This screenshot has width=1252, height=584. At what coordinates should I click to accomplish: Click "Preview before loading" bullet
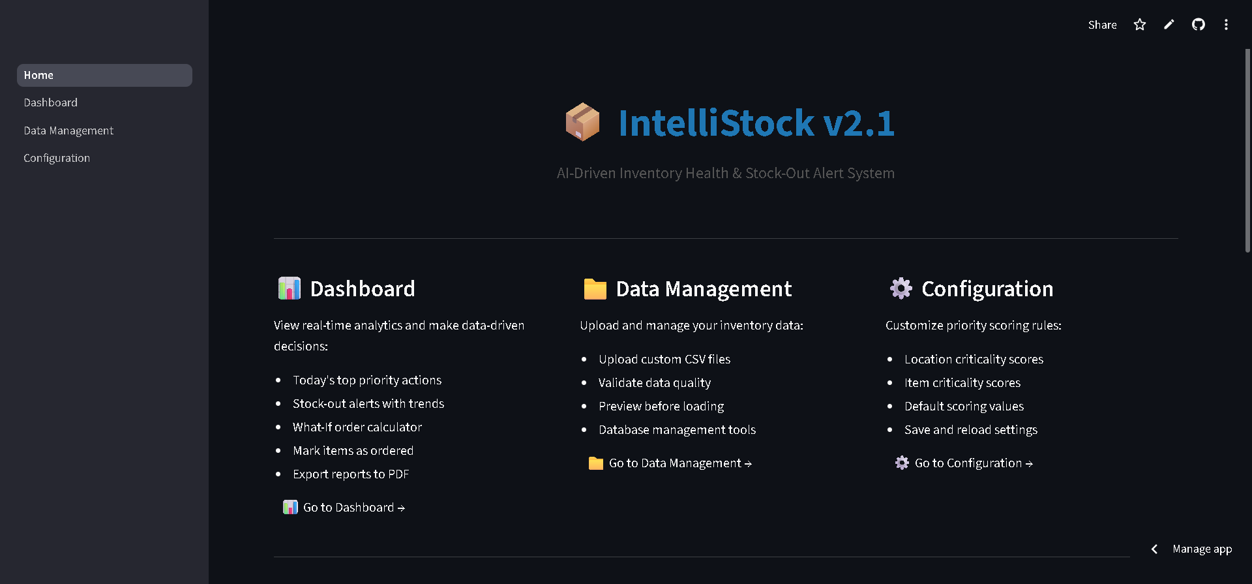(661, 407)
